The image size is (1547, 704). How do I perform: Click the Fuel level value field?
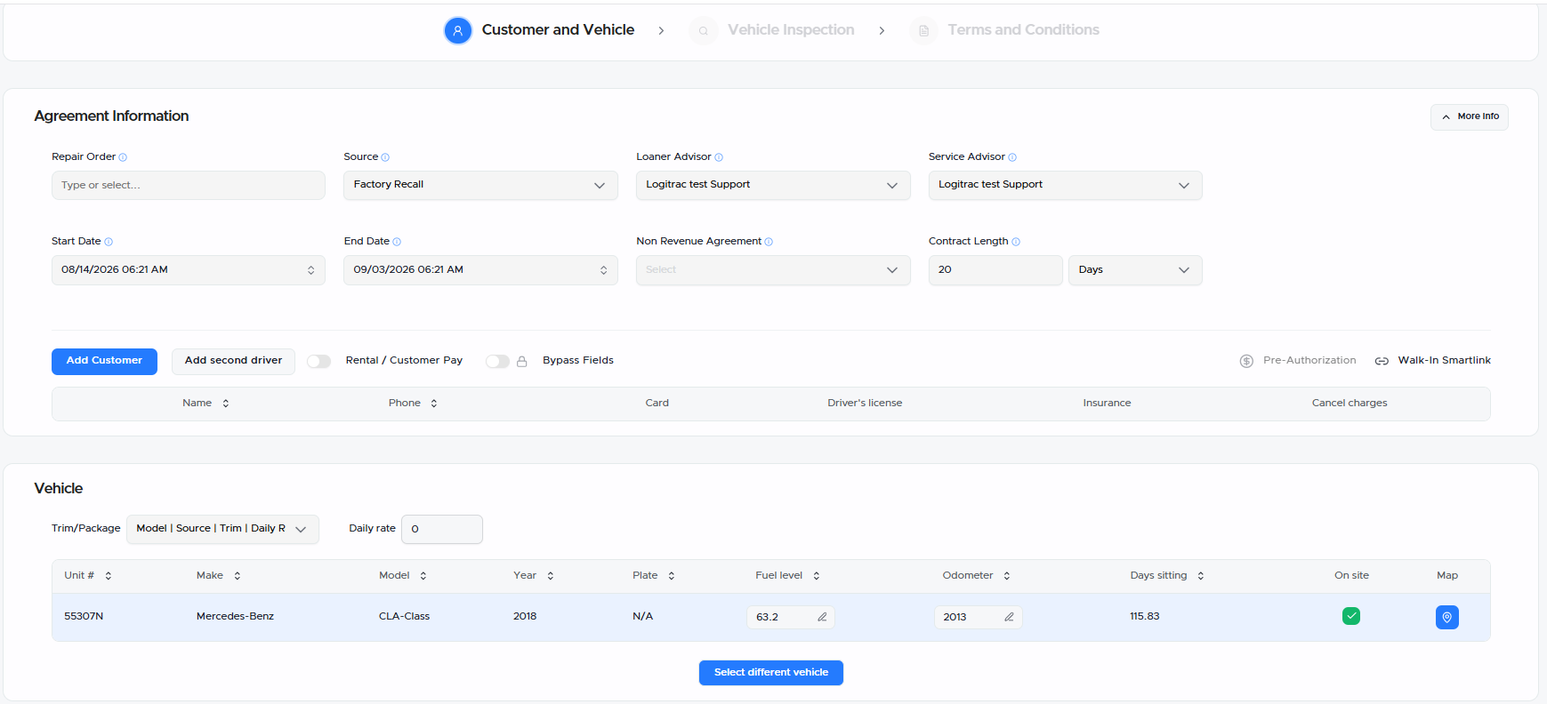coord(790,617)
